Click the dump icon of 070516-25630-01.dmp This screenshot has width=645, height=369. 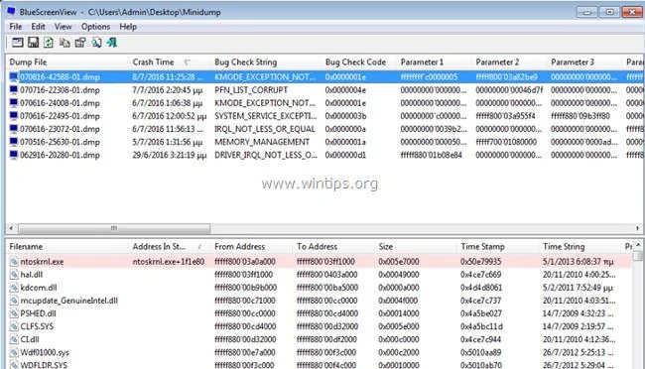[x=14, y=142]
